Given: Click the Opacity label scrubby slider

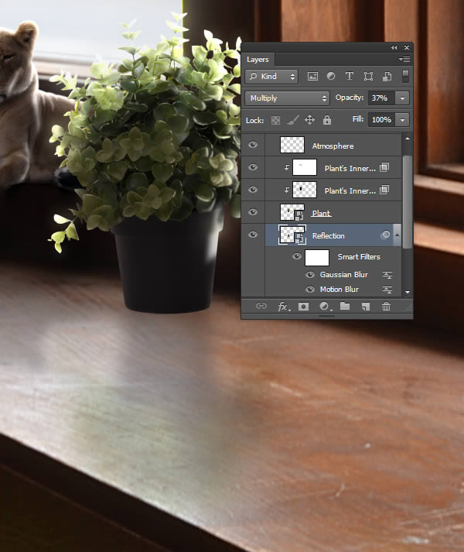Looking at the screenshot, I should pyautogui.click(x=350, y=98).
